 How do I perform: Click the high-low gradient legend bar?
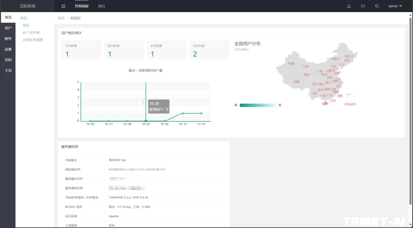coord(257,105)
